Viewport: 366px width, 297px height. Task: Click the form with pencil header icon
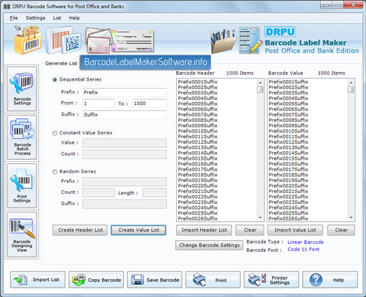pos(250,40)
